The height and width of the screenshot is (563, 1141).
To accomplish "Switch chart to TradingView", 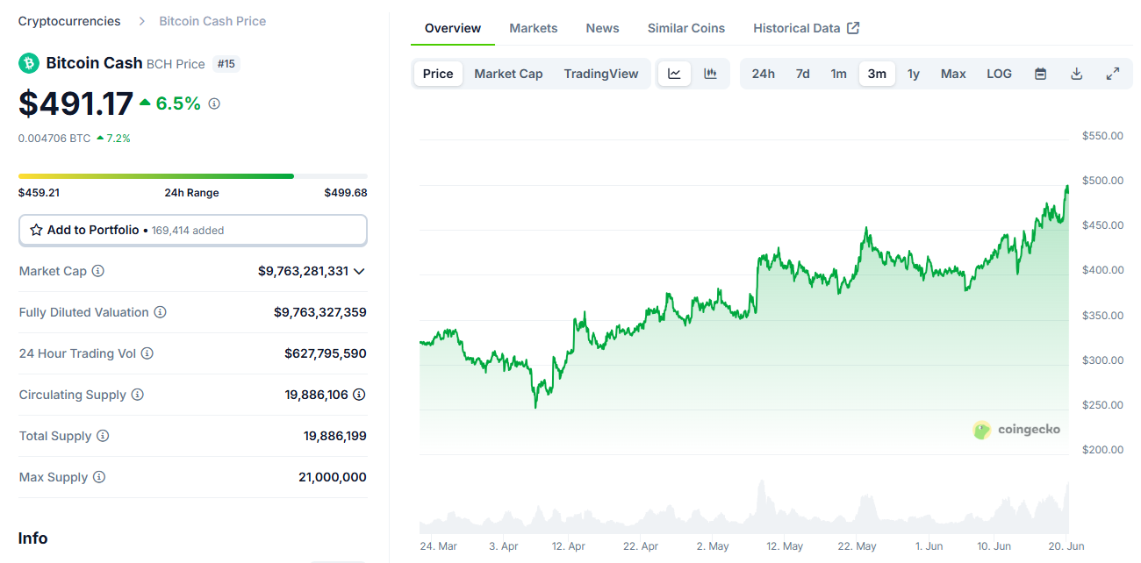I will point(601,74).
